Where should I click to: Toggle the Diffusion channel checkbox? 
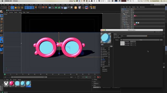tap(109, 50)
